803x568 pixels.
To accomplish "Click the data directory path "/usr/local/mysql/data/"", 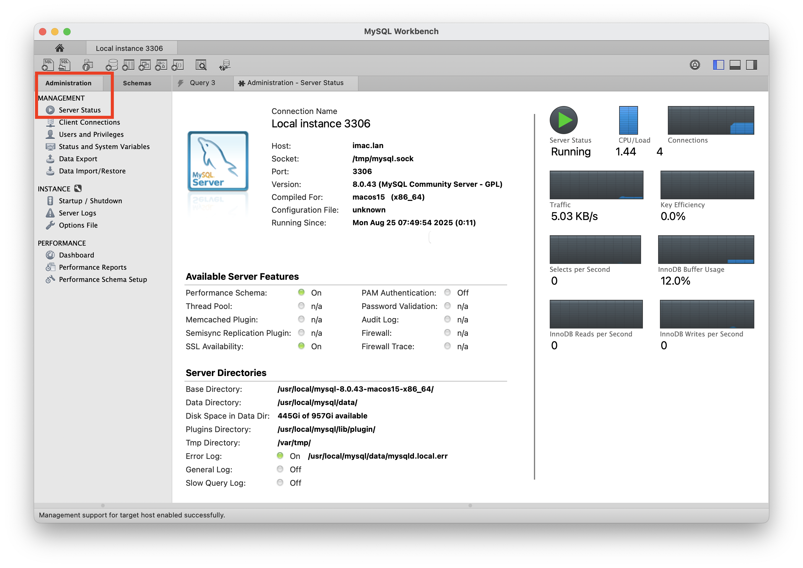I will [x=317, y=402].
